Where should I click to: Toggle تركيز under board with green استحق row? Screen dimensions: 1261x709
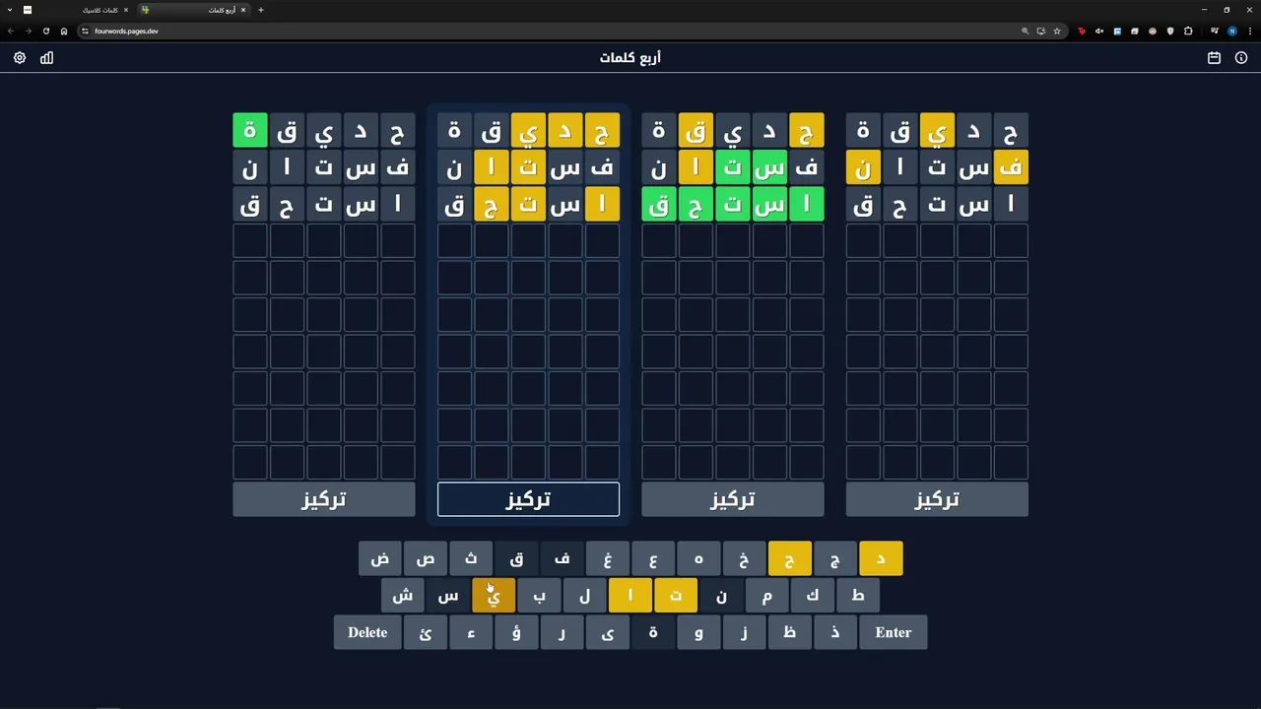click(x=733, y=499)
